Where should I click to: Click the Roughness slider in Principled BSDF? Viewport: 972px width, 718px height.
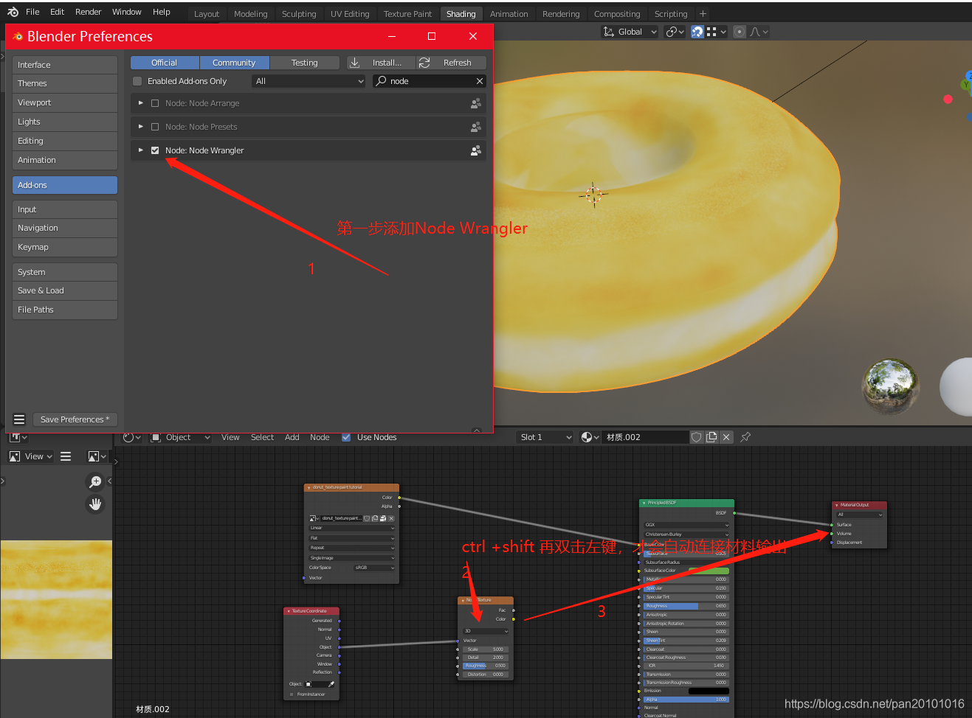pos(686,606)
